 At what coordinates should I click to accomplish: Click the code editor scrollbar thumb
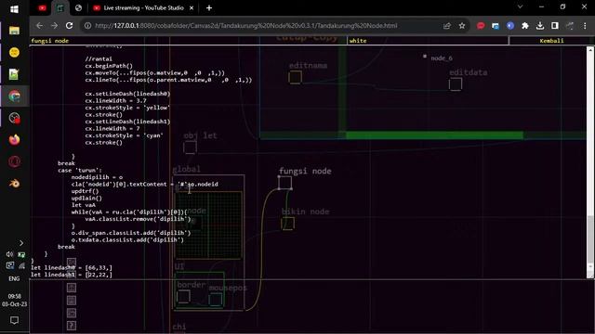click(x=590, y=238)
